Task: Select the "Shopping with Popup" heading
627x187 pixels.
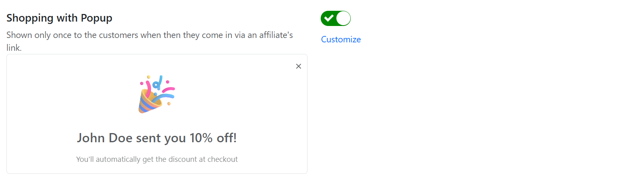Action: click(x=59, y=18)
